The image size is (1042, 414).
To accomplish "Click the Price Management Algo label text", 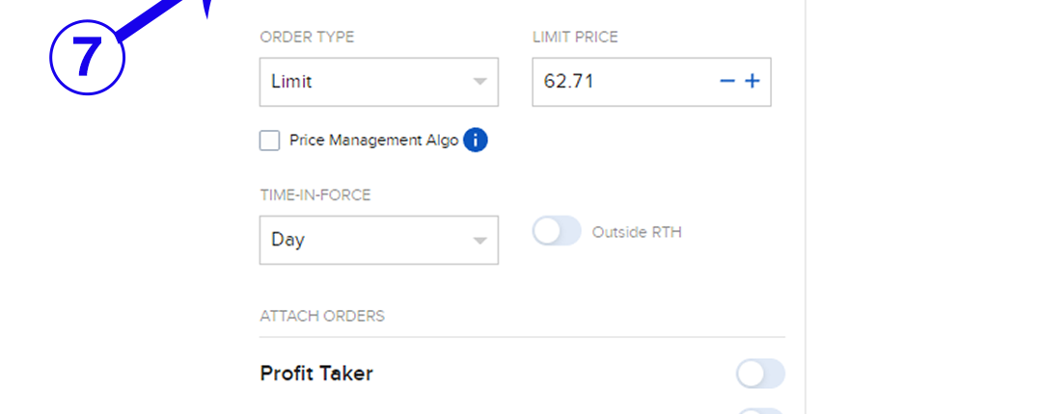I will point(373,141).
